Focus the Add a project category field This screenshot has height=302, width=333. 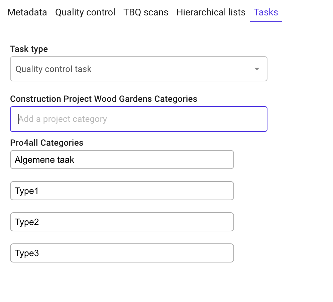point(138,119)
